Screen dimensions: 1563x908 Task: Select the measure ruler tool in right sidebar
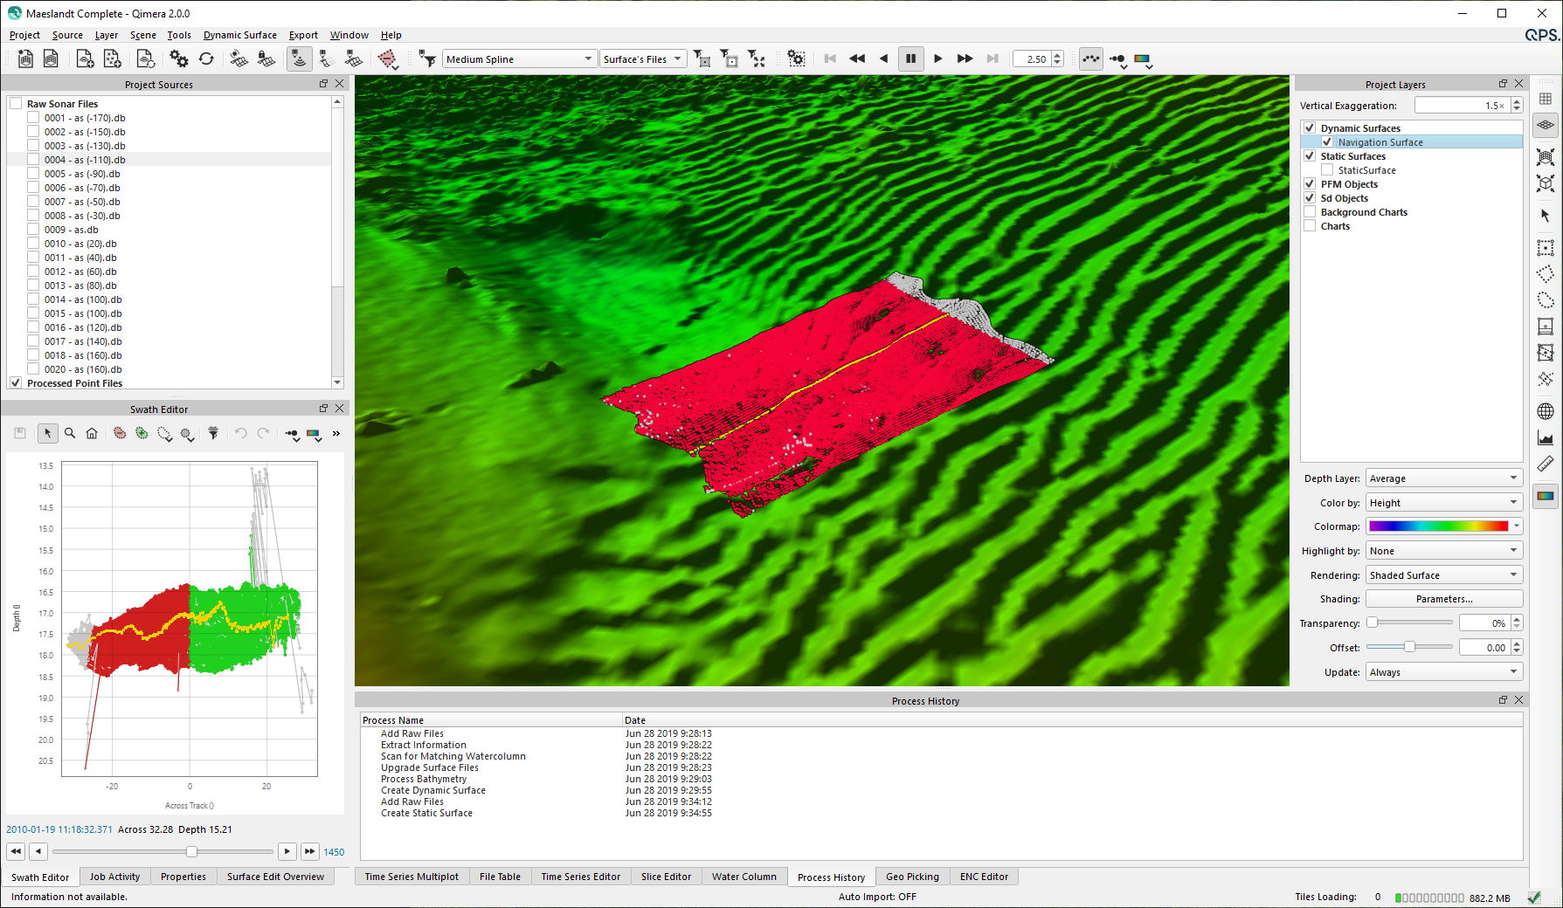coord(1545,464)
